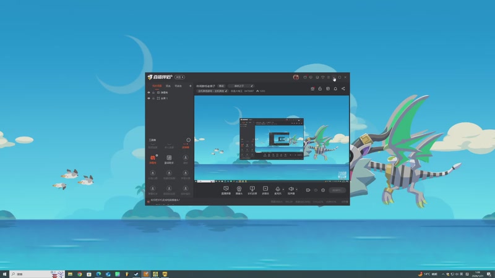The height and width of the screenshot is (278, 495).
Task: Add screen capture source in bottom bar
Action: pos(226,190)
